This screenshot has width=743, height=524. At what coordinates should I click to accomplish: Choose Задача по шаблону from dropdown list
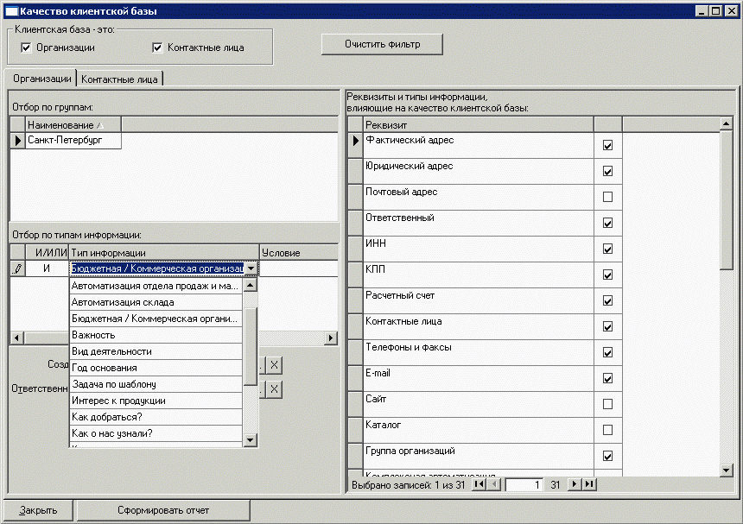[156, 384]
